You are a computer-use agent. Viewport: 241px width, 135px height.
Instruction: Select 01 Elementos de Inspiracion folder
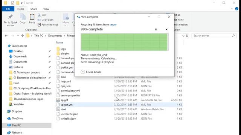pyautogui.click(x=30, y=78)
